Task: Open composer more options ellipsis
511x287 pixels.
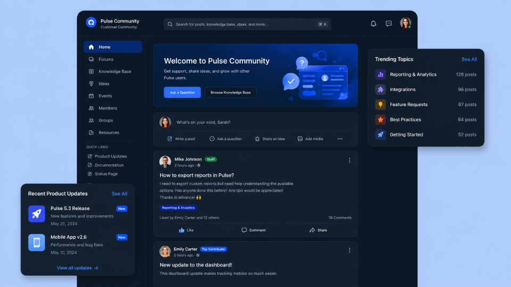Action: pos(340,139)
